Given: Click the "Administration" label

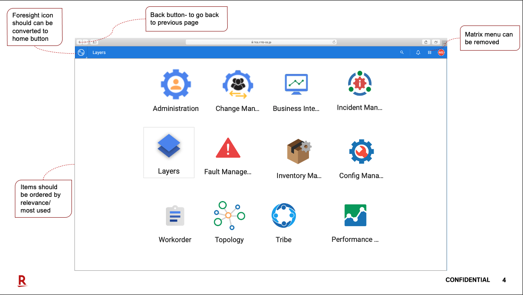Looking at the screenshot, I should coord(176,108).
